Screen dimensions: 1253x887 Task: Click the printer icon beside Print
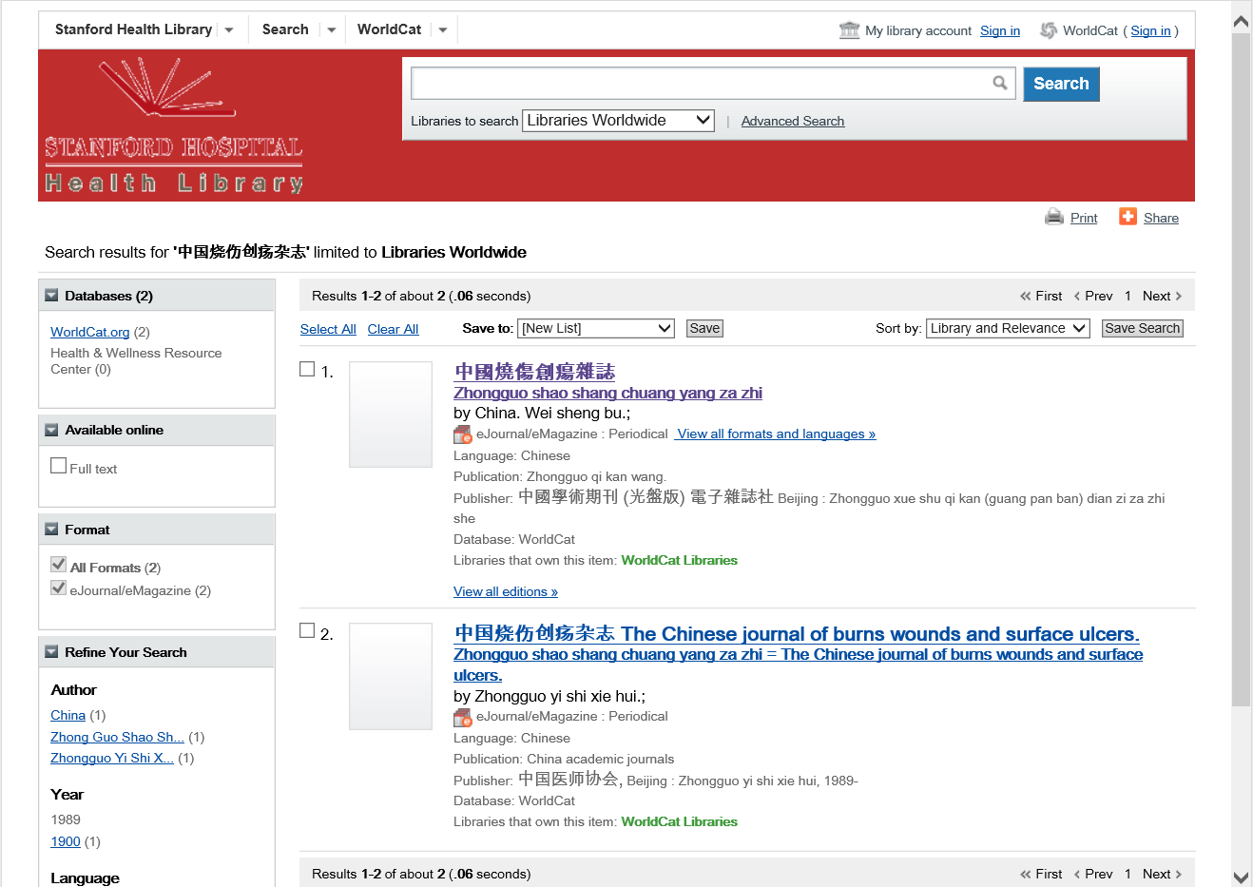1053,217
